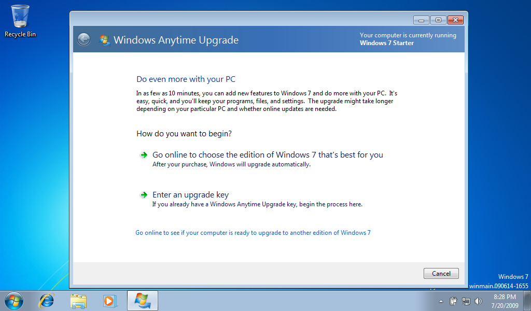Launch Internet Explorer from taskbar

(x=46, y=301)
